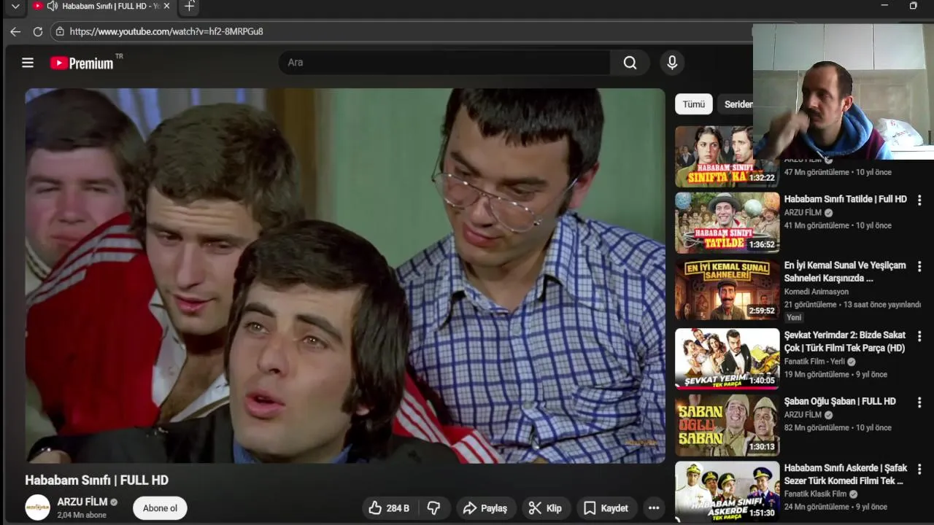
Task: Open the En İyi Kemal Sunal title link
Action: point(845,271)
